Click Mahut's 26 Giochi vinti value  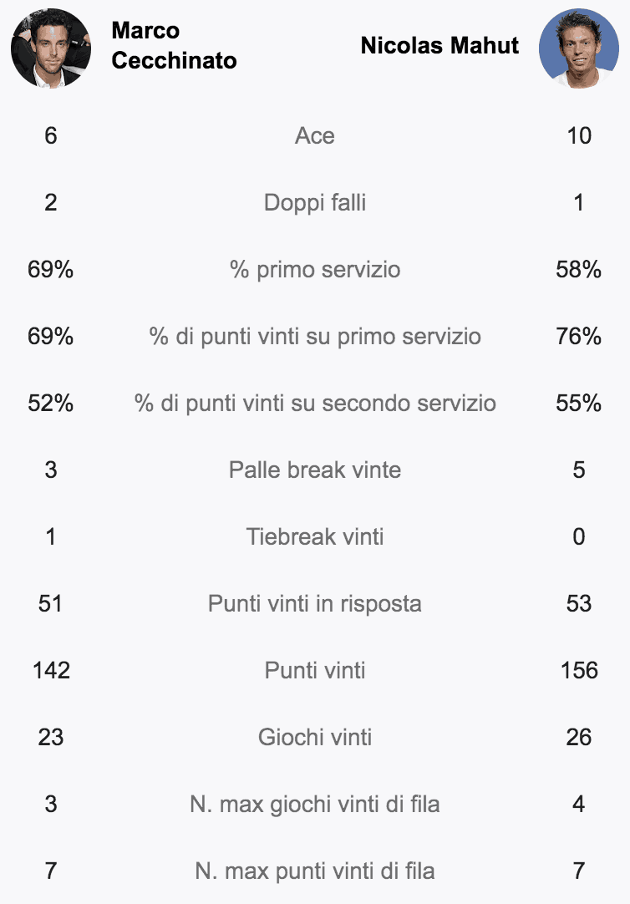(579, 738)
